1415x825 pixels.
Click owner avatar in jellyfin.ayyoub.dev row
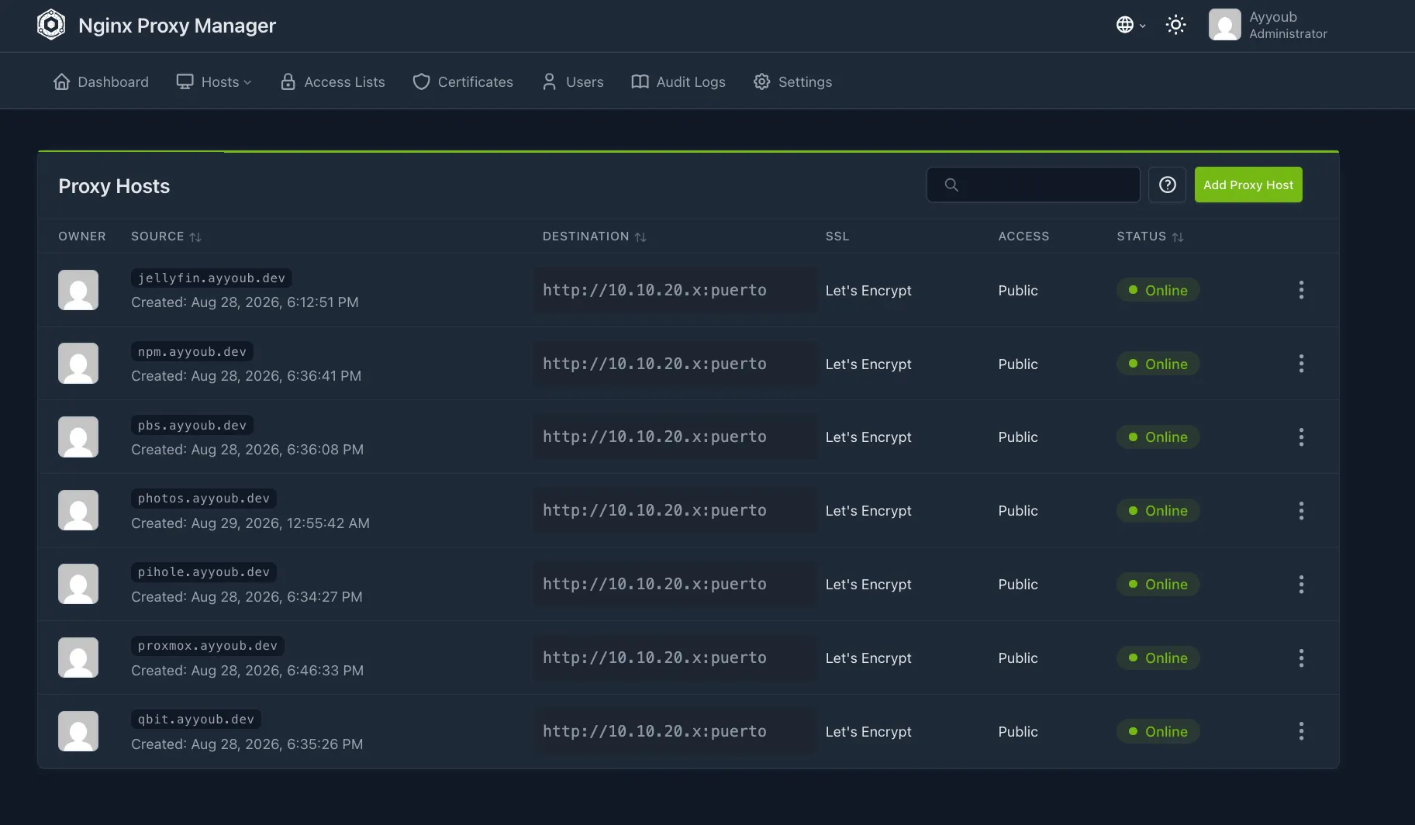point(78,290)
